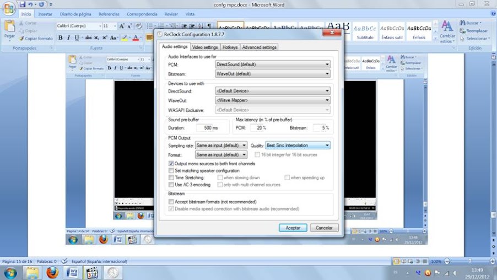
Task: Open the Referencias ribbon tab in Word
Action: (x=109, y=14)
